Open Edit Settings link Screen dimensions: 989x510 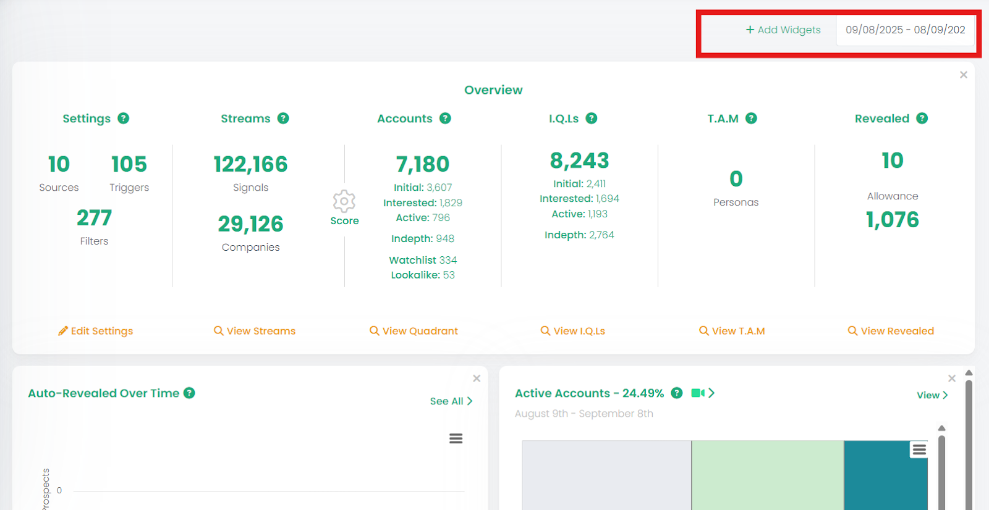96,331
